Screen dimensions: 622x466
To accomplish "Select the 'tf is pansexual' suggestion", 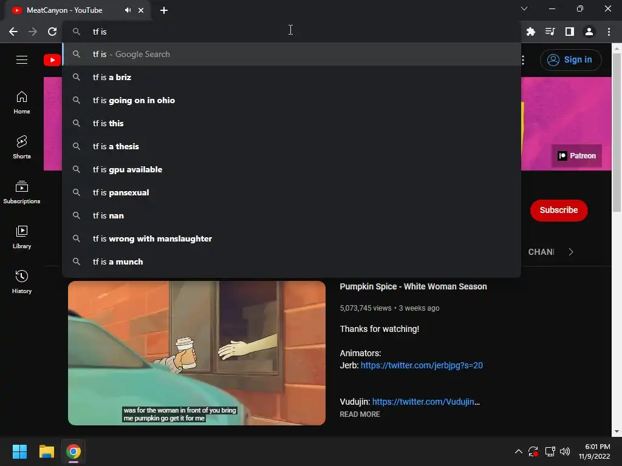I will click(291, 192).
